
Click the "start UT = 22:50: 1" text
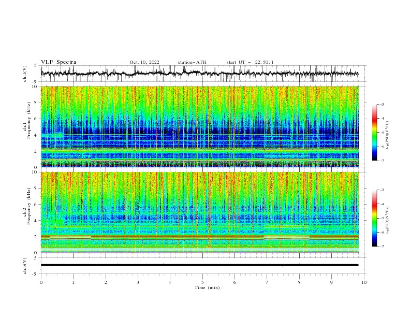pyautogui.click(x=250, y=62)
